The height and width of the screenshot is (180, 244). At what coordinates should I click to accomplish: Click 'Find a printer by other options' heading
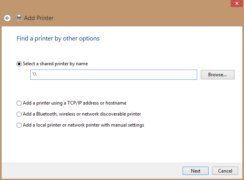point(58,39)
